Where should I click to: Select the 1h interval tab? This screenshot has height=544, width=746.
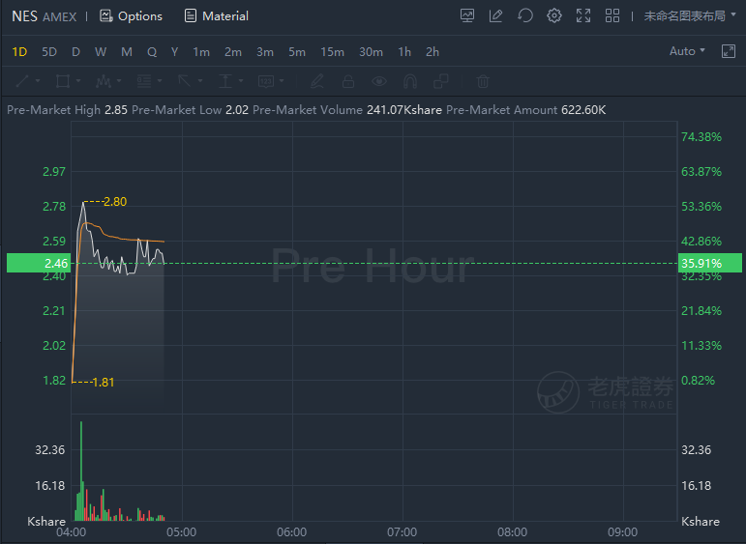(x=404, y=52)
